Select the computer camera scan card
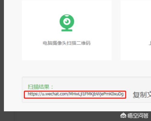 tap(67, 30)
